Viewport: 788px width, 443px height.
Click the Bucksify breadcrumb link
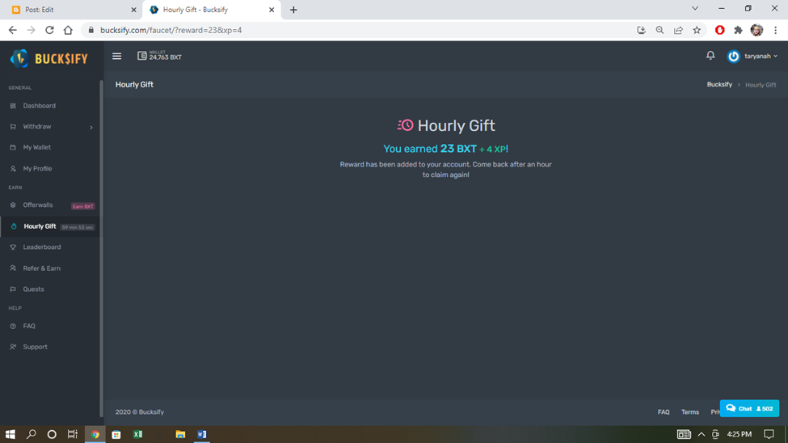point(719,84)
